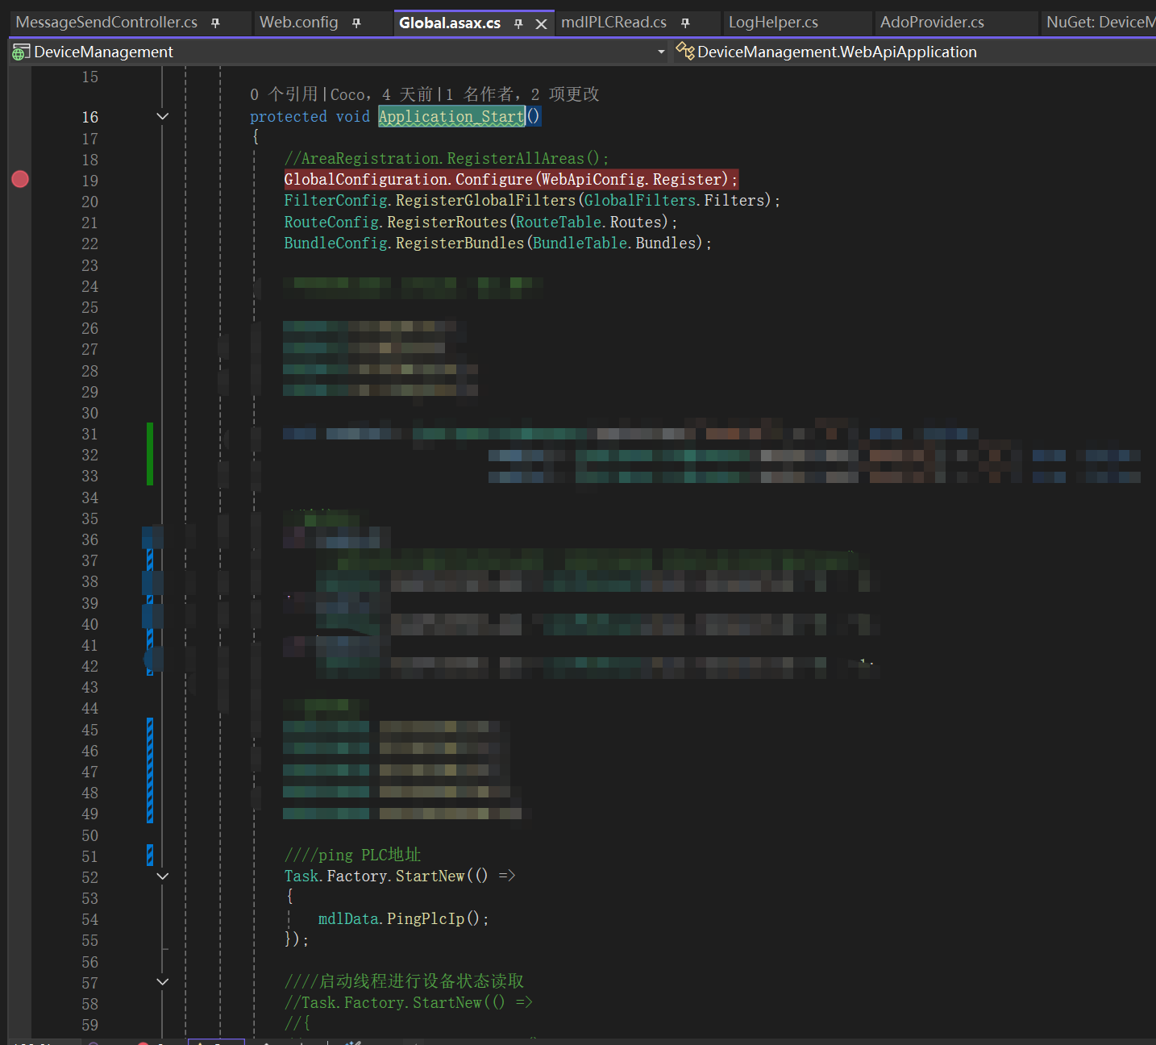Click 'FilterConfig' on line 20

pos(335,200)
